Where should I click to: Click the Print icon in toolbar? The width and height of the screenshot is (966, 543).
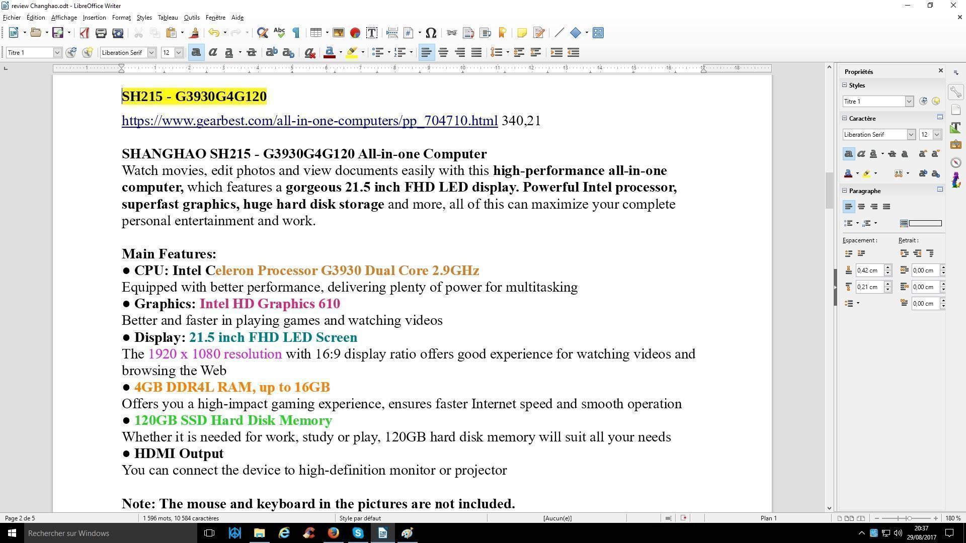click(x=101, y=33)
